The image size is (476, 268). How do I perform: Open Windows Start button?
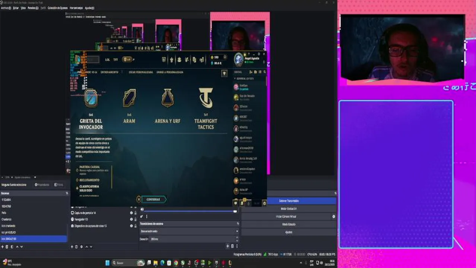pos(108,263)
